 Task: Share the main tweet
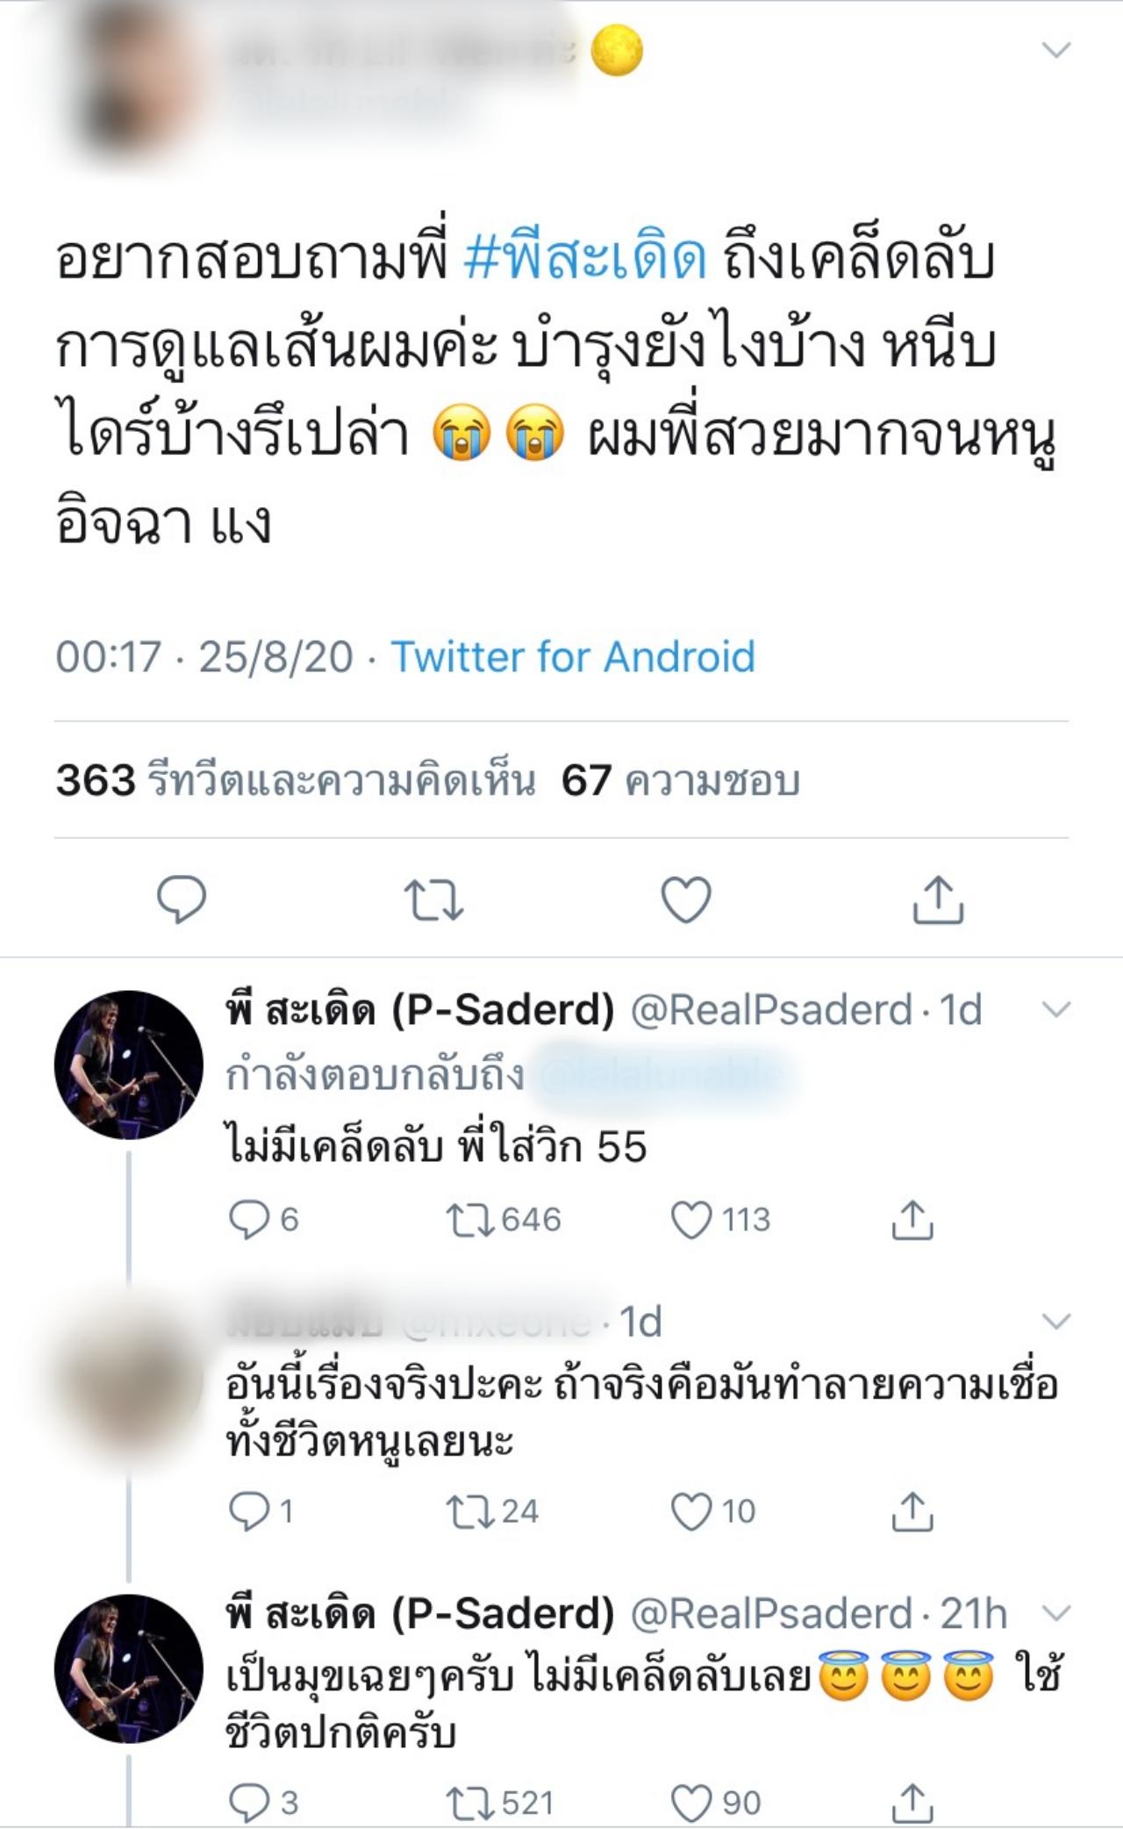click(938, 900)
